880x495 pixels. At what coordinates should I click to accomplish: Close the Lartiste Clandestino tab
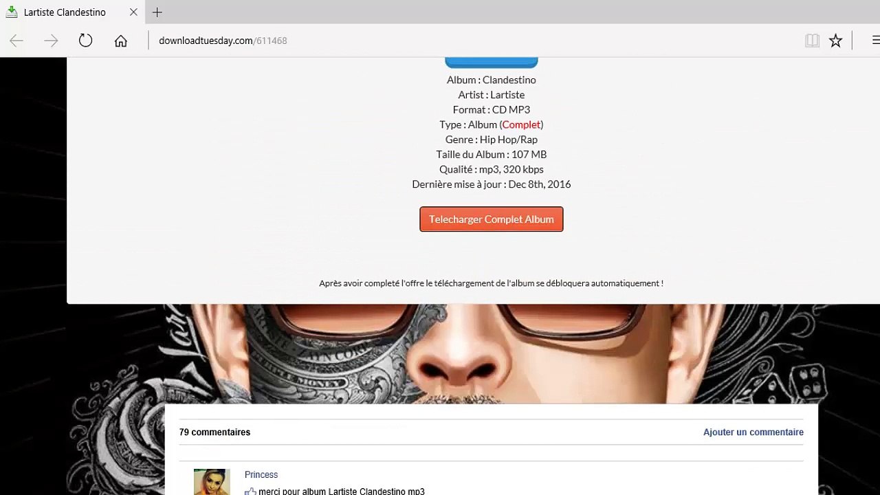(133, 12)
